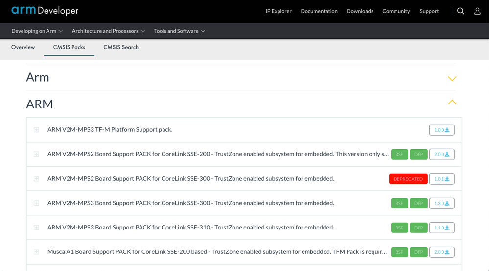Select 'ARM V2M-MPS3 TF-M Platform Support pack.' text
Image resolution: width=489 pixels, height=271 pixels.
click(110, 130)
